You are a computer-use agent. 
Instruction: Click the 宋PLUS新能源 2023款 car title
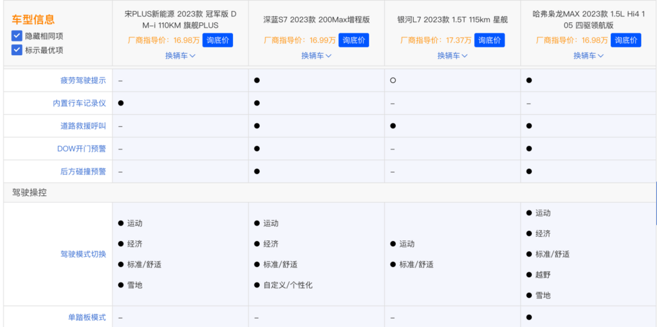coord(180,19)
